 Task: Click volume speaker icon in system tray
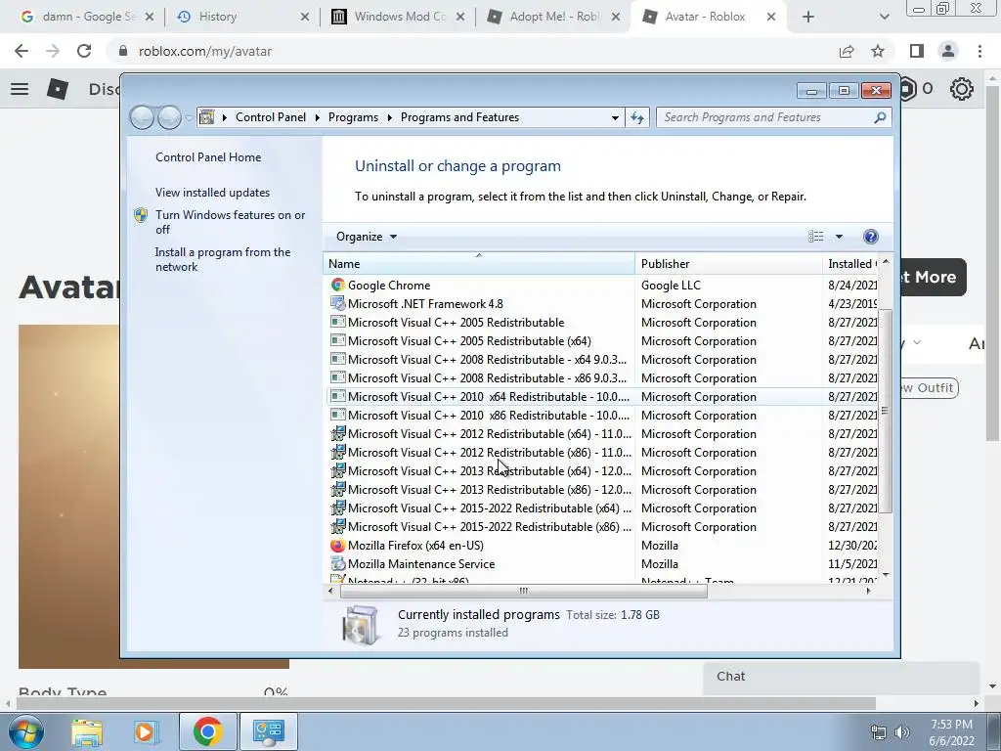pos(902,732)
